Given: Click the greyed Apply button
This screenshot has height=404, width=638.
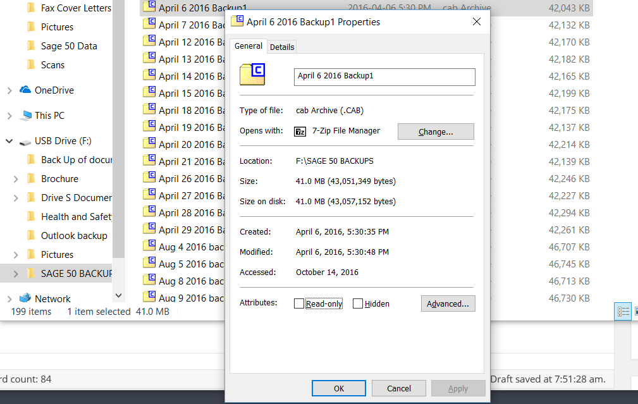Looking at the screenshot, I should point(458,388).
